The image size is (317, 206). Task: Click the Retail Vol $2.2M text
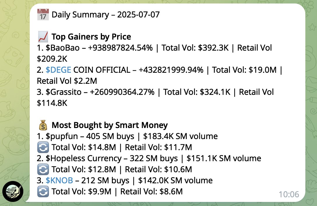click(67, 81)
